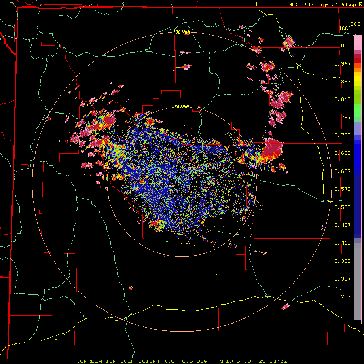Select the 0.360 scale value
This screenshot has height=364, width=364.
pyautogui.click(x=343, y=261)
